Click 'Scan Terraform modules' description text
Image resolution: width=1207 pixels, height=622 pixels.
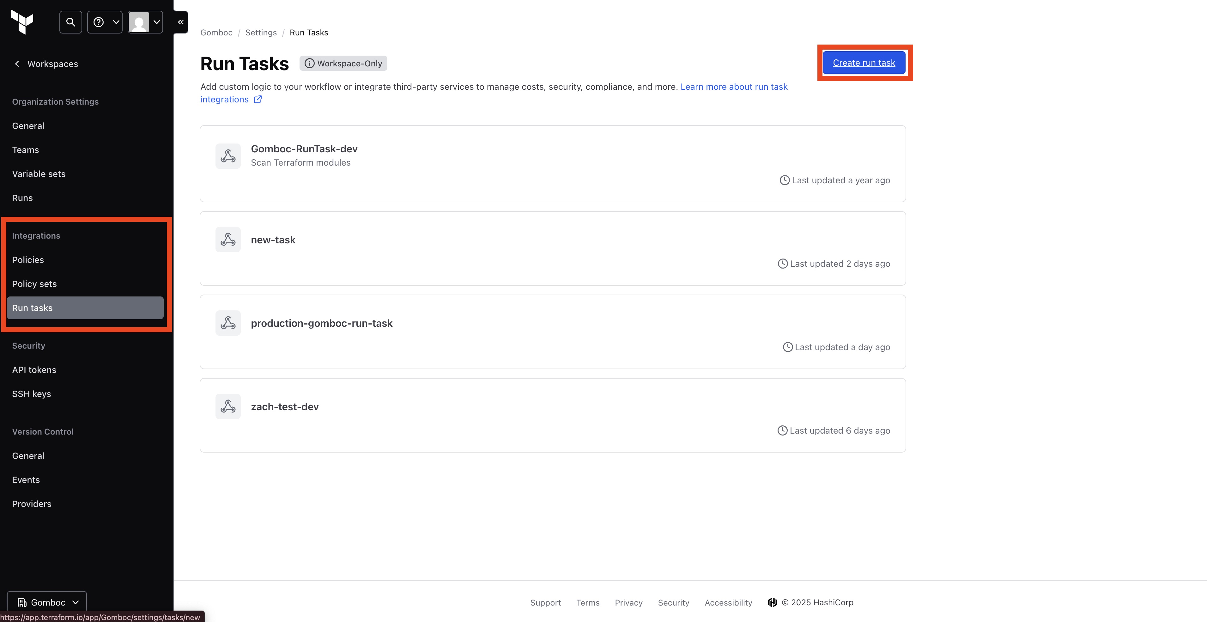pyautogui.click(x=301, y=163)
